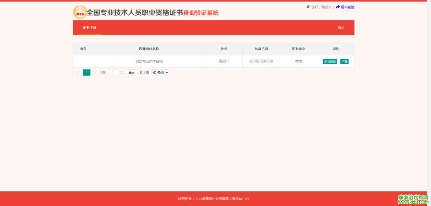Focus the jump-to-page number input
The width and height of the screenshot is (431, 206).
tap(113, 72)
